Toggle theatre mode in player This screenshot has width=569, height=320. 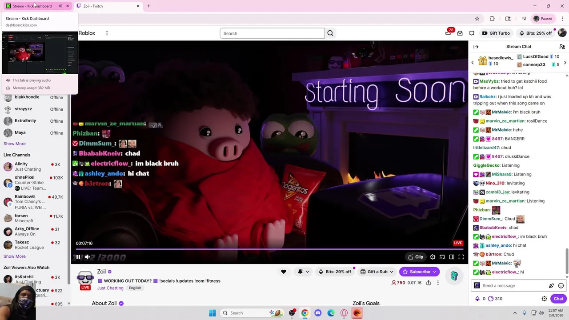tap(451, 257)
